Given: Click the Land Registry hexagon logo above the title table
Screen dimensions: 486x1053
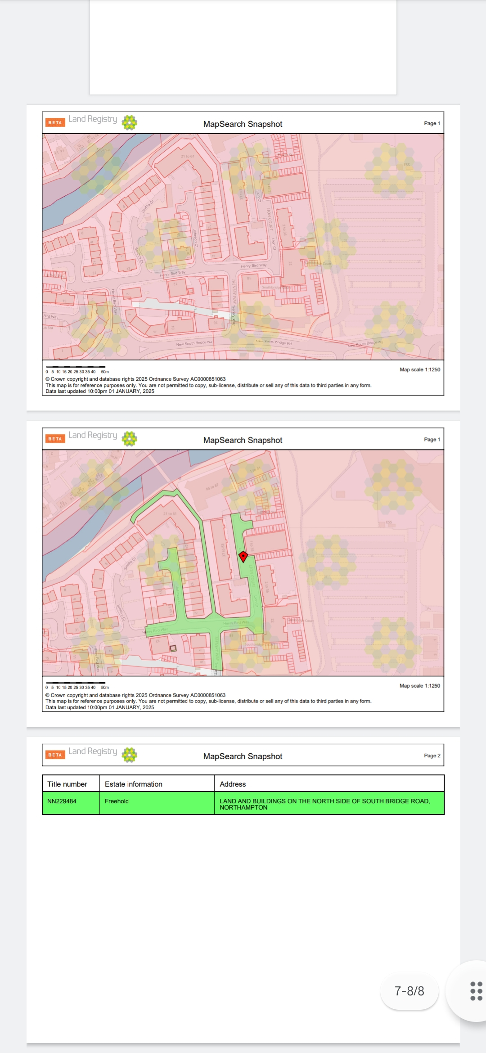Looking at the screenshot, I should (130, 755).
